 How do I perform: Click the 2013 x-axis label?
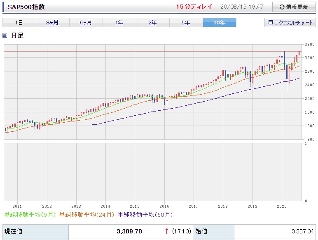76,207
